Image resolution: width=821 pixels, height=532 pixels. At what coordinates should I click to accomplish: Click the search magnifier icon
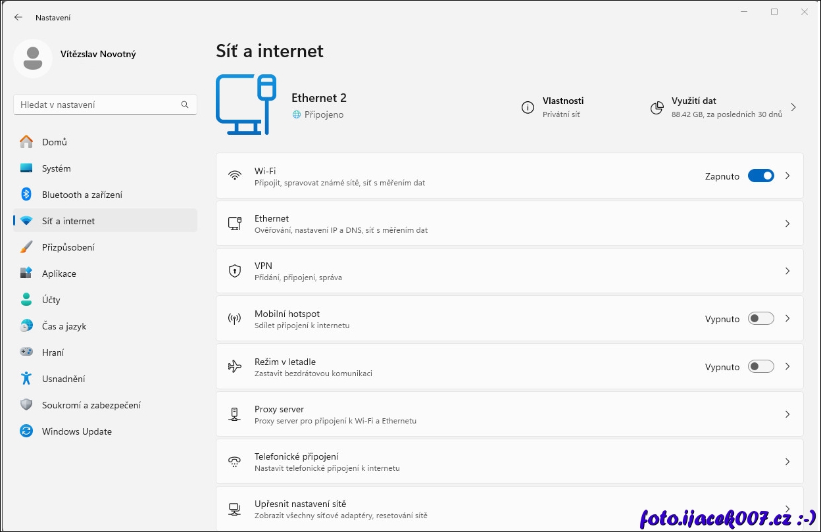(185, 105)
